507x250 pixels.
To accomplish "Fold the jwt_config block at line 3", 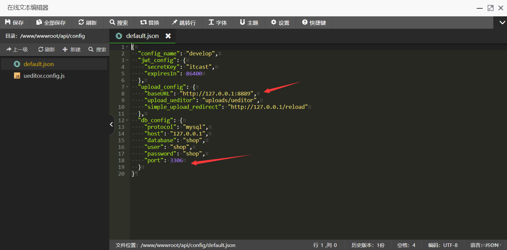I will point(127,60).
